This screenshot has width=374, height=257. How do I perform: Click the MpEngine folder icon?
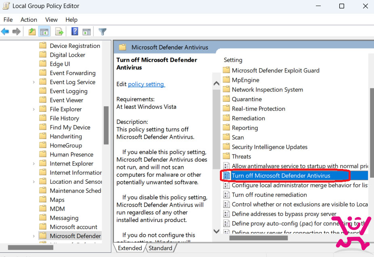pos(226,80)
